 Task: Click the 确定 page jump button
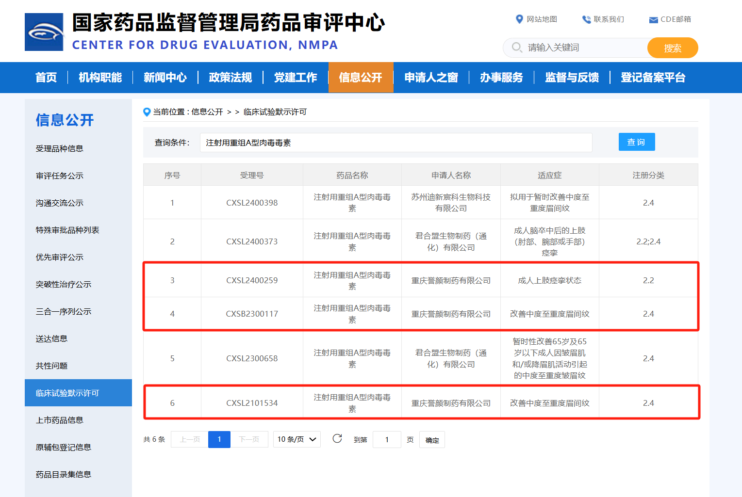[432, 440]
